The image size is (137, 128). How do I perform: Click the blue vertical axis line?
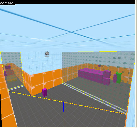click(x=64, y=115)
